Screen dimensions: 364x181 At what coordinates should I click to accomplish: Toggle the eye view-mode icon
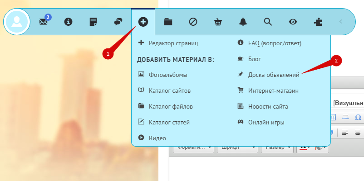(293, 22)
